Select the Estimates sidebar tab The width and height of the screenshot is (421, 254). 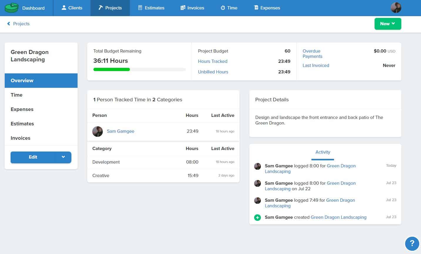pyautogui.click(x=41, y=124)
